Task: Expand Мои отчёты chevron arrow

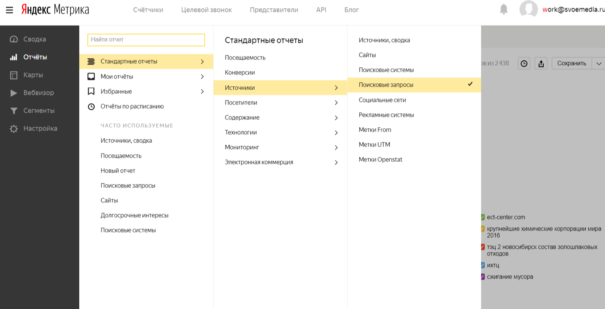Action: pyautogui.click(x=202, y=76)
